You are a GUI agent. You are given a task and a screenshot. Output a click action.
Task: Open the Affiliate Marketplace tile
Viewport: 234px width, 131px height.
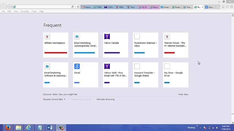tap(56, 45)
